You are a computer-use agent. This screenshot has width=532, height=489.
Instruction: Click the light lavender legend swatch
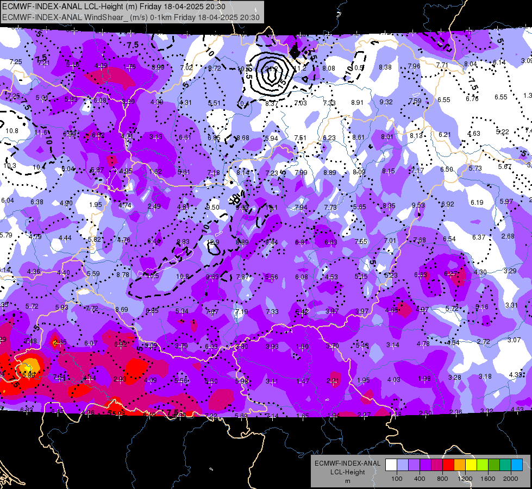[403, 465]
